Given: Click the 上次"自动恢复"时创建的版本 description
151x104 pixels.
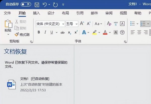Looking at the screenshot, I should [41, 84].
